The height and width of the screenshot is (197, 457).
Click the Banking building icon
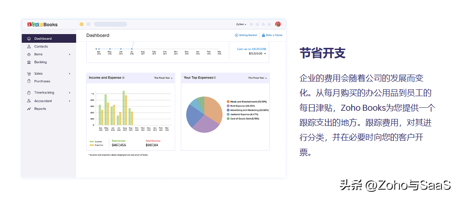(x=29, y=62)
